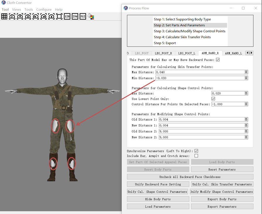
Task: Click the grid display toolbar icon
Action: click(x=4, y=16)
